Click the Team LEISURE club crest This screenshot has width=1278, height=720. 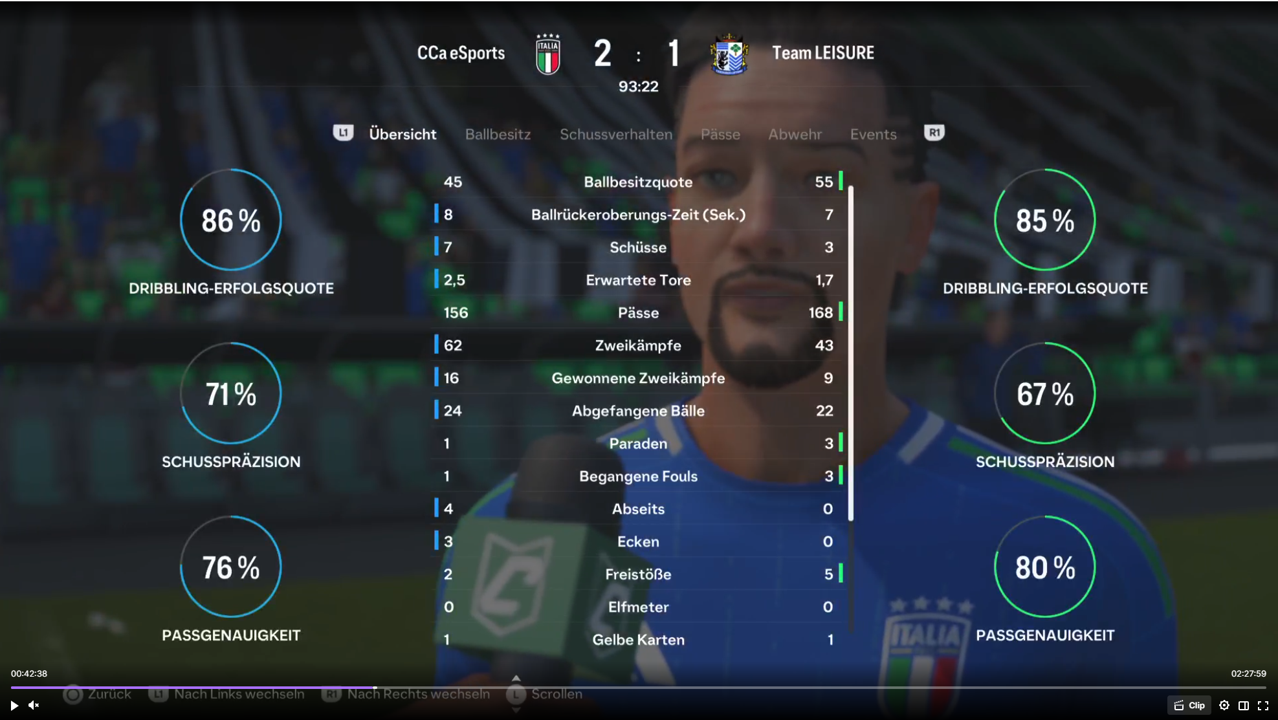click(729, 54)
